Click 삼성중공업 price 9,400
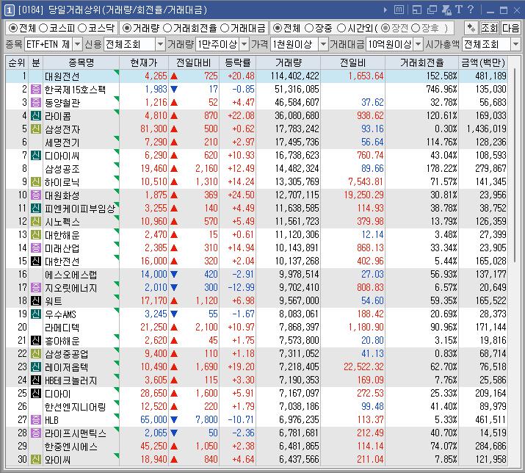Viewport: 525px width, 473px height. click(156, 354)
